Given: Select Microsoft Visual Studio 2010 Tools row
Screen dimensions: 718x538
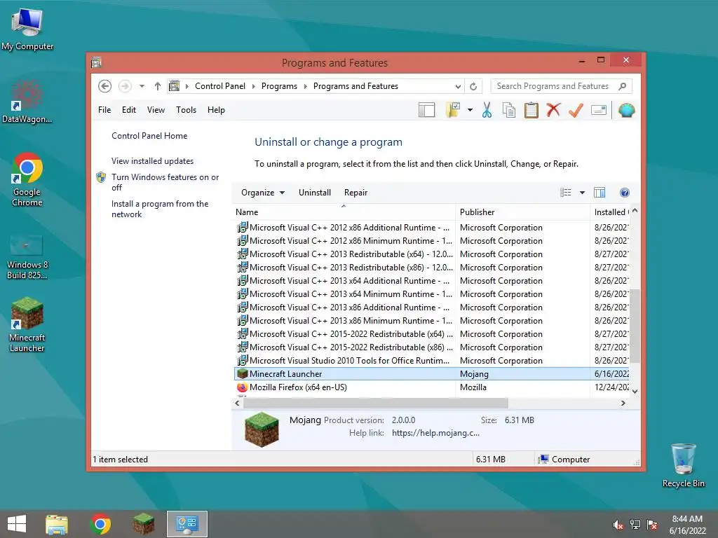Looking at the screenshot, I should click(x=432, y=361).
